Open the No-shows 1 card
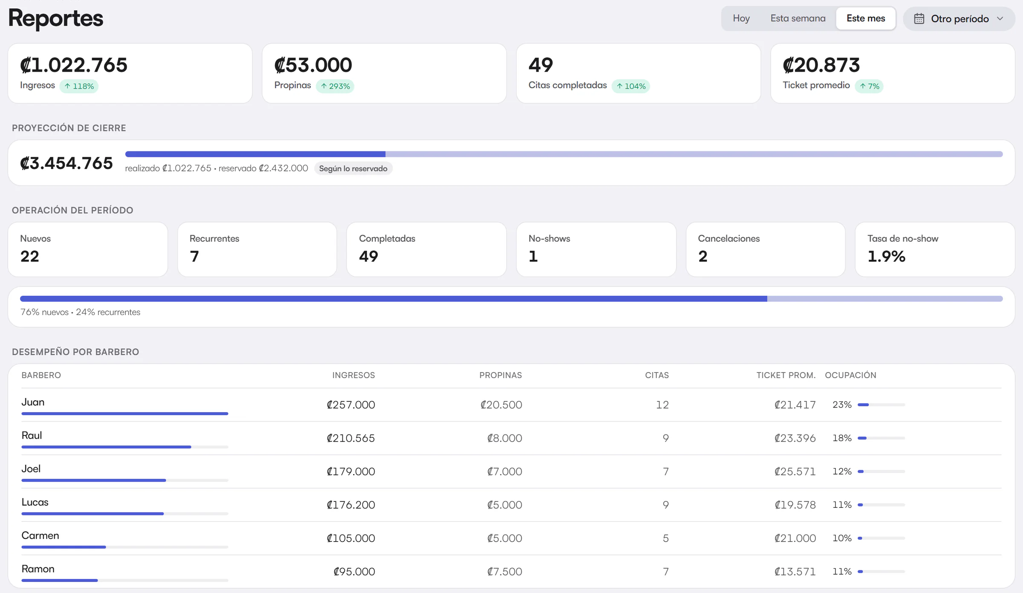The image size is (1023, 593). coord(596,249)
